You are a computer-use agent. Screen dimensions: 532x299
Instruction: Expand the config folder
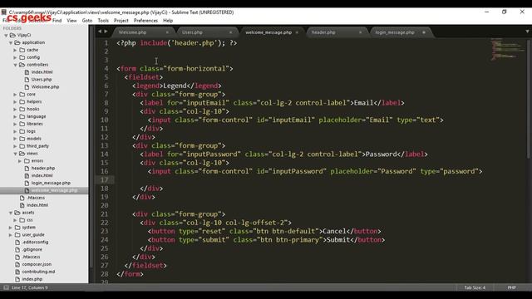[15, 57]
